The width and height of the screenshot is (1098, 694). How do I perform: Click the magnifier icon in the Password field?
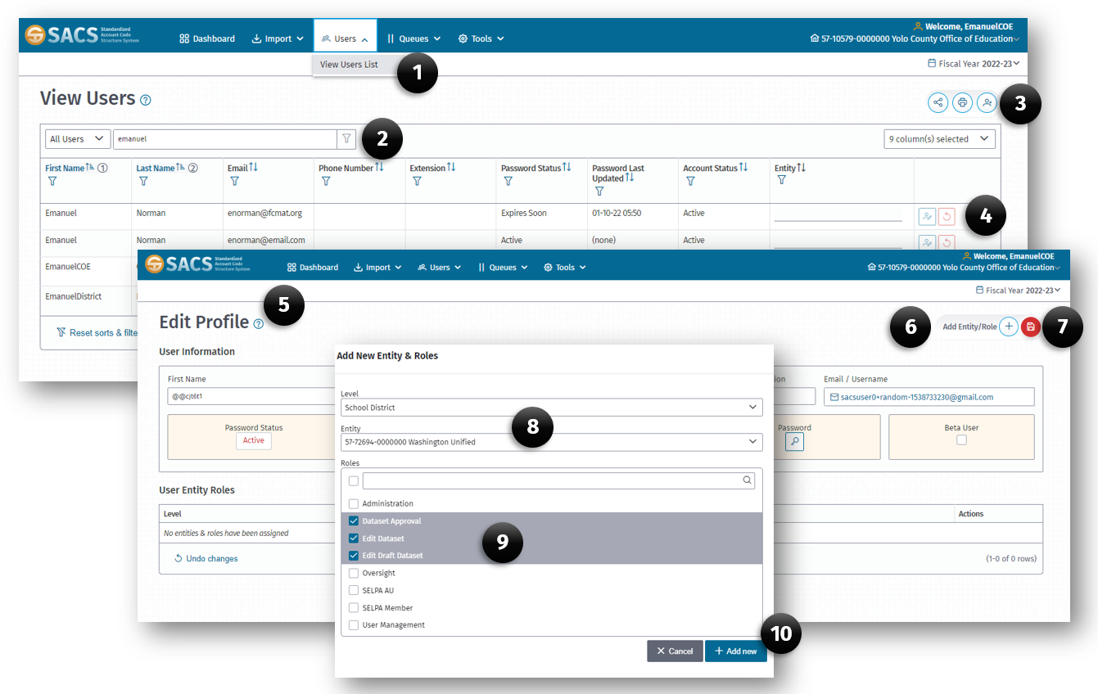(x=794, y=441)
